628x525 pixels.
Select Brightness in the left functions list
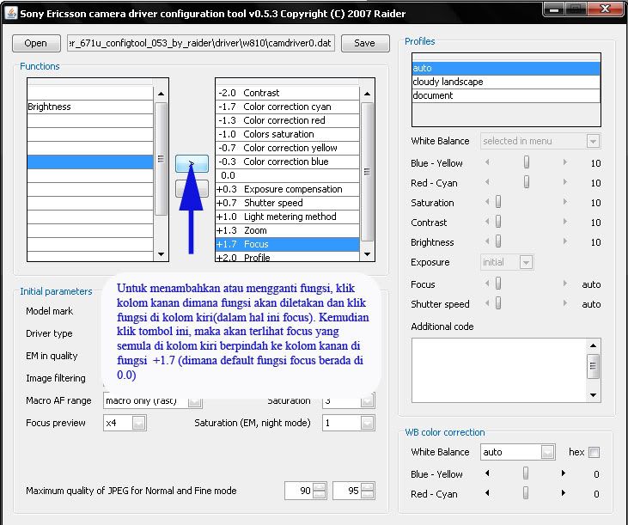click(90, 107)
